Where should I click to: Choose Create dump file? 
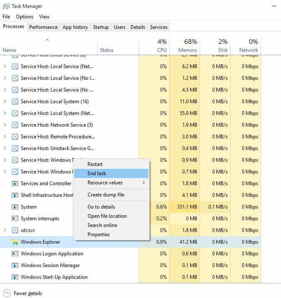point(111,195)
